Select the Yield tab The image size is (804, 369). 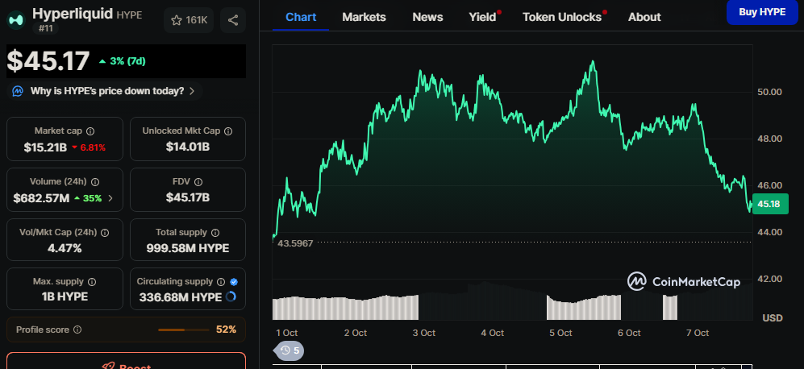[482, 17]
